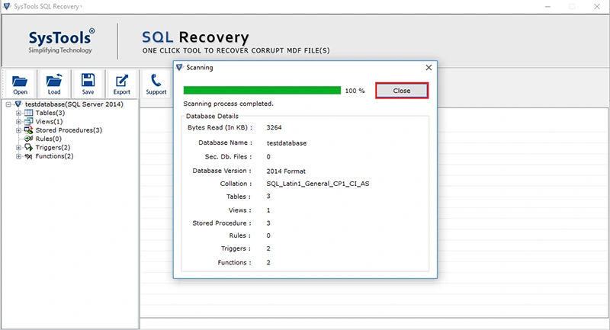
Task: Click the Tables table icon in tree
Action: (28, 113)
